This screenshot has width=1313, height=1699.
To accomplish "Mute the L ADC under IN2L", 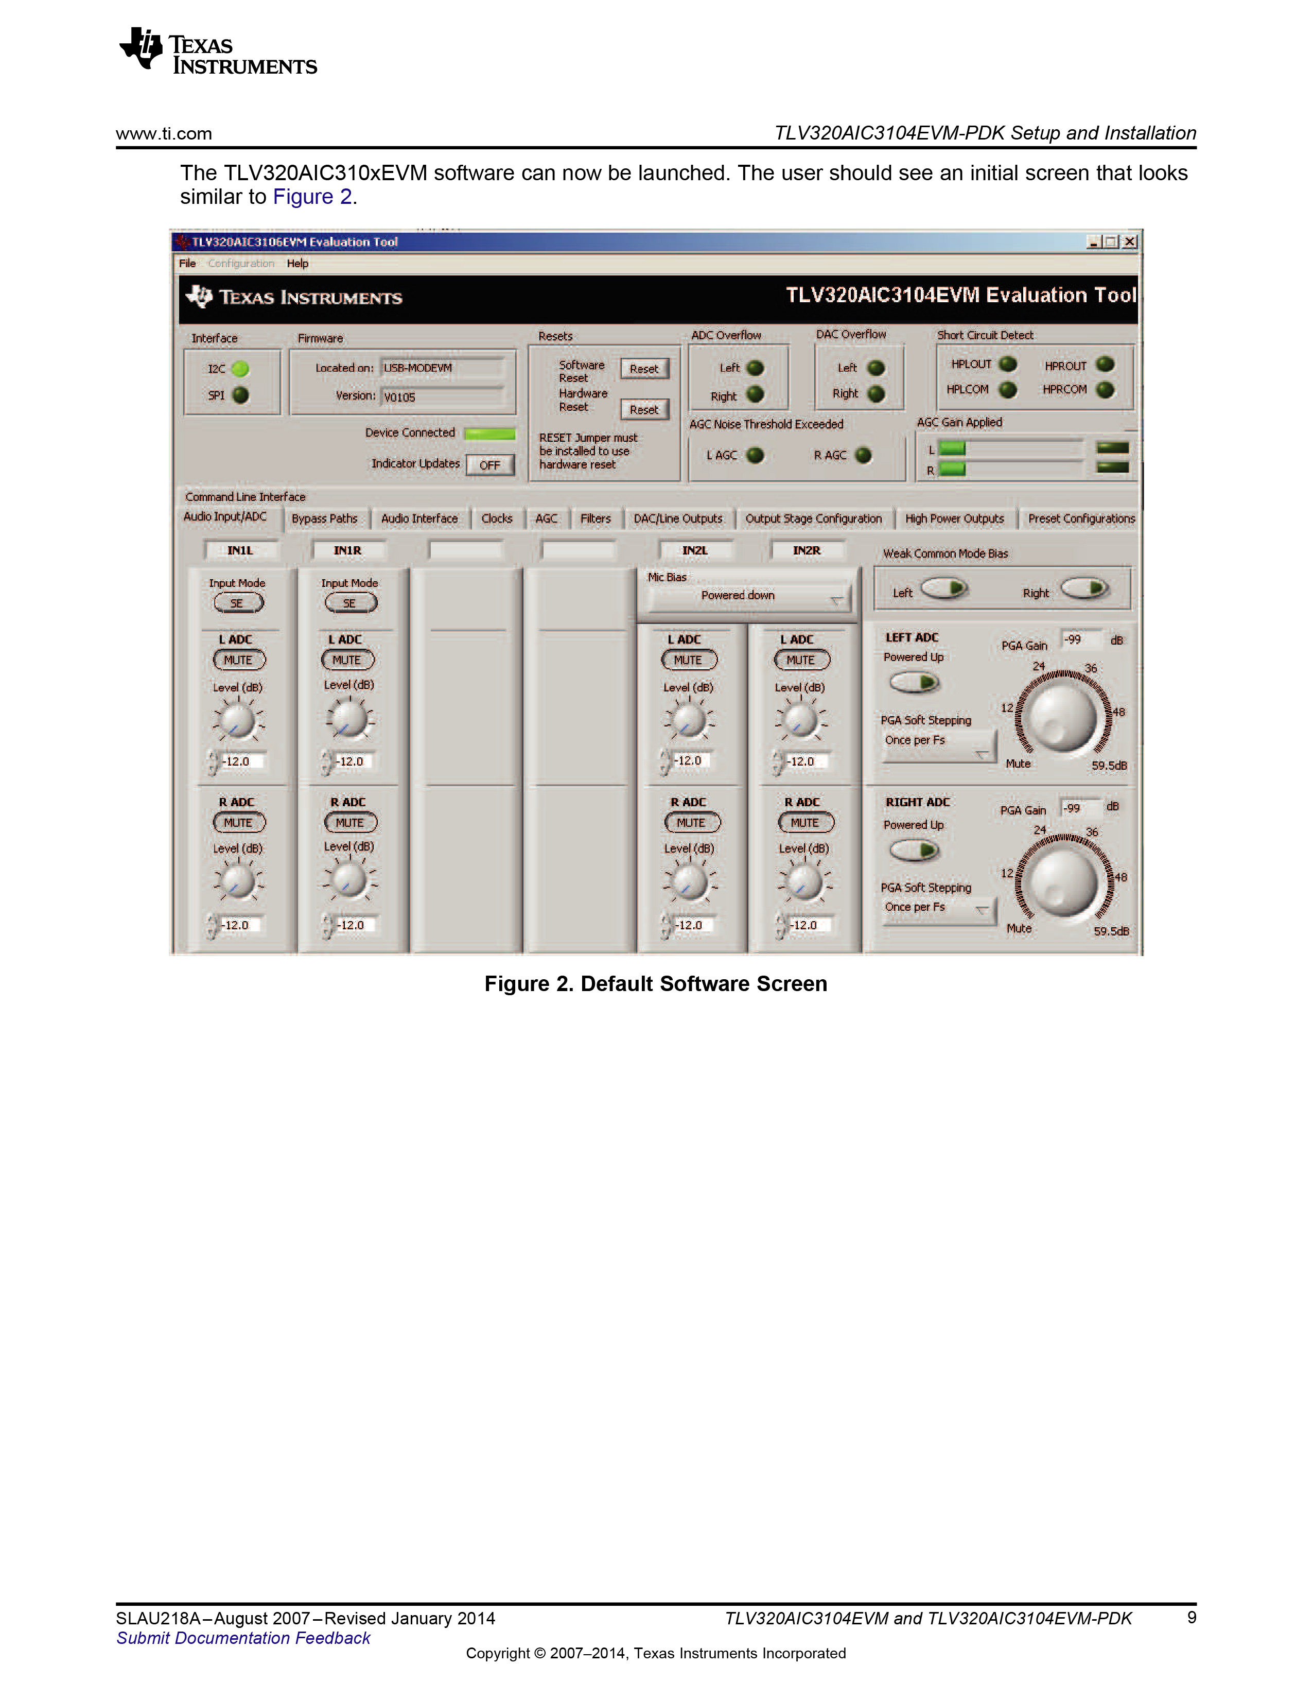I will tap(688, 661).
